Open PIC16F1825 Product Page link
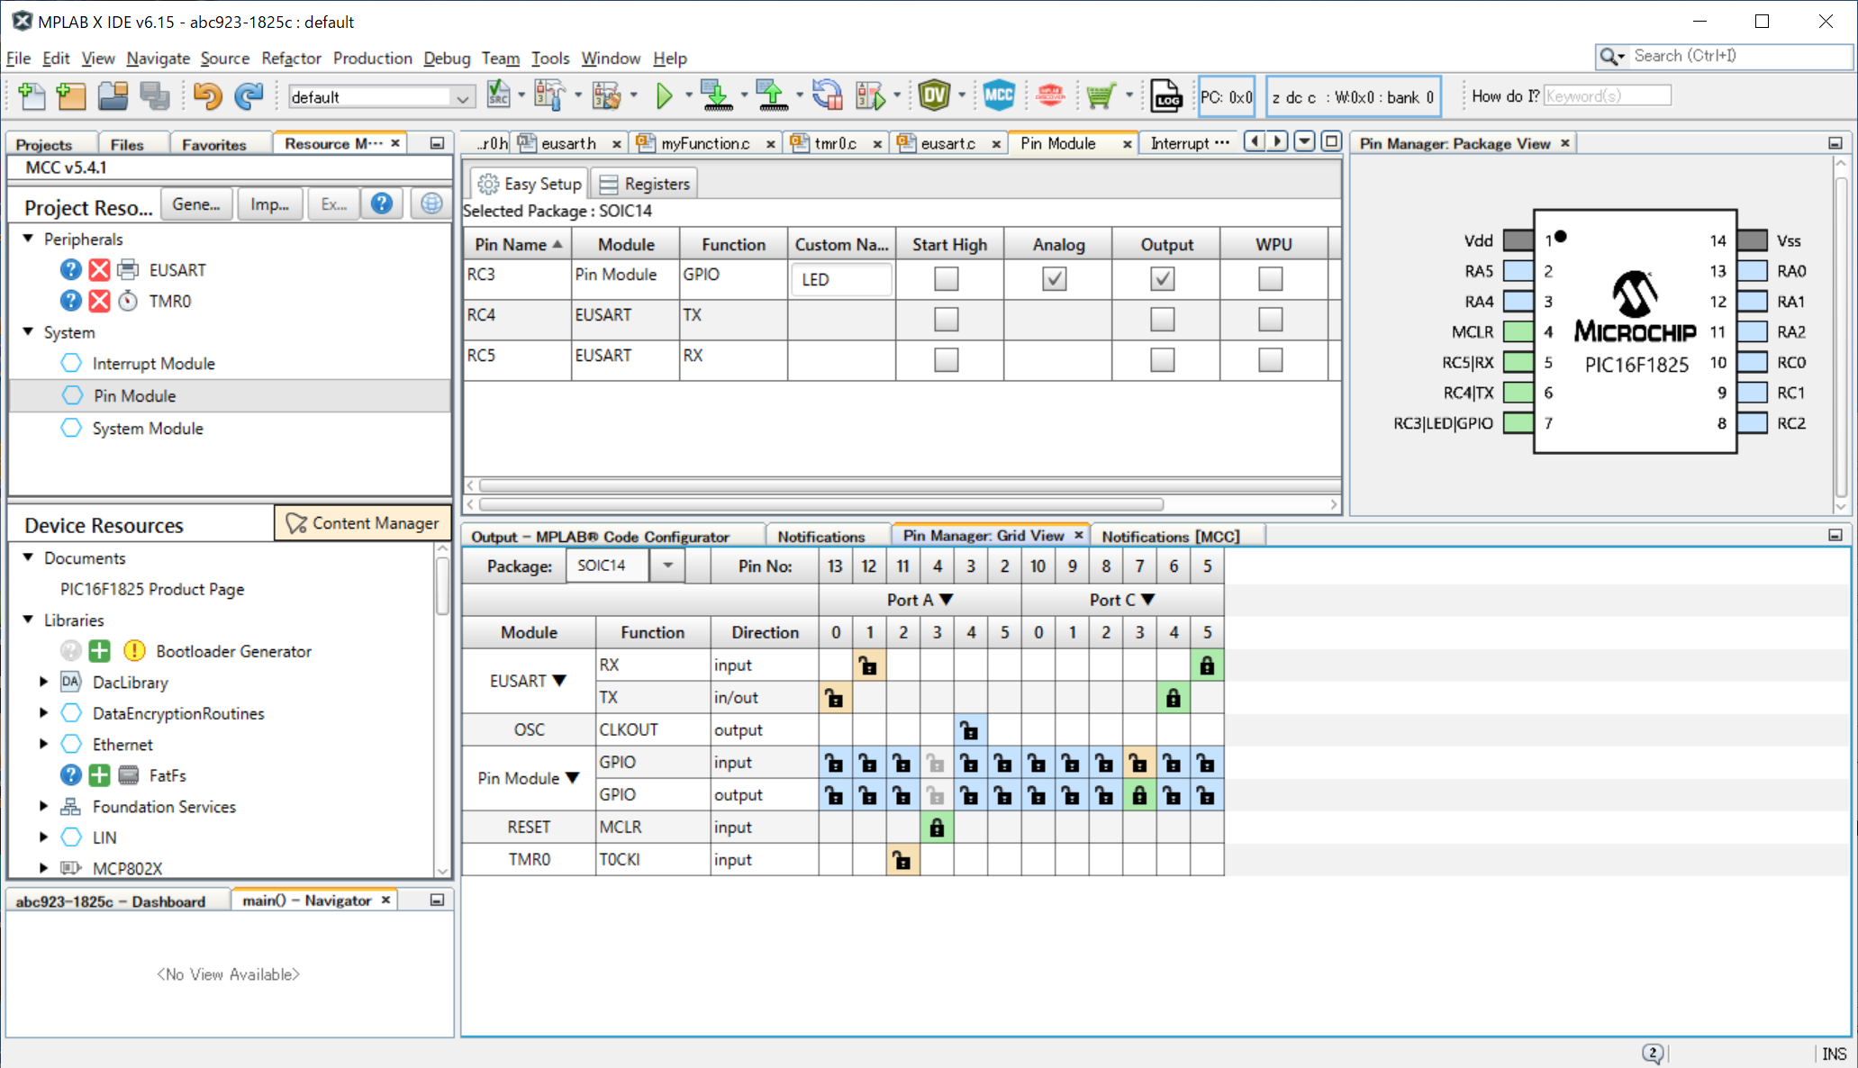 151,589
